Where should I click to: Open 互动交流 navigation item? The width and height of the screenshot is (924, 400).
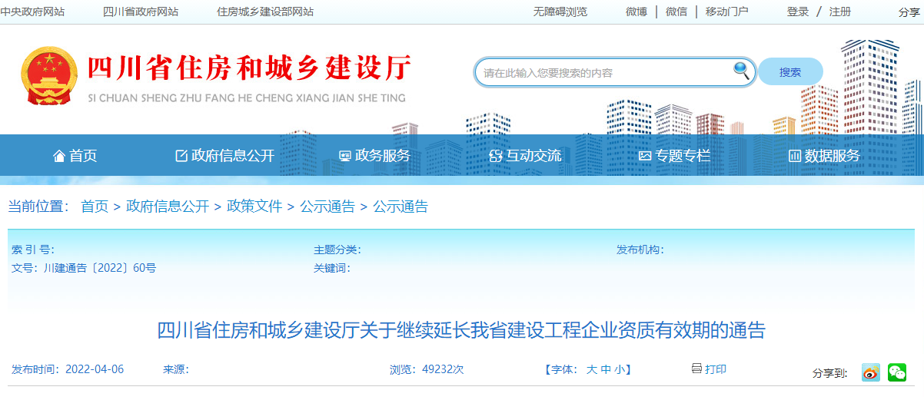(x=525, y=156)
